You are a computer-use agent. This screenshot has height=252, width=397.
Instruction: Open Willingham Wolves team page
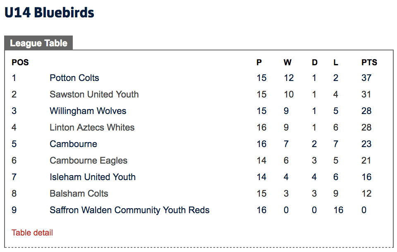tap(88, 111)
